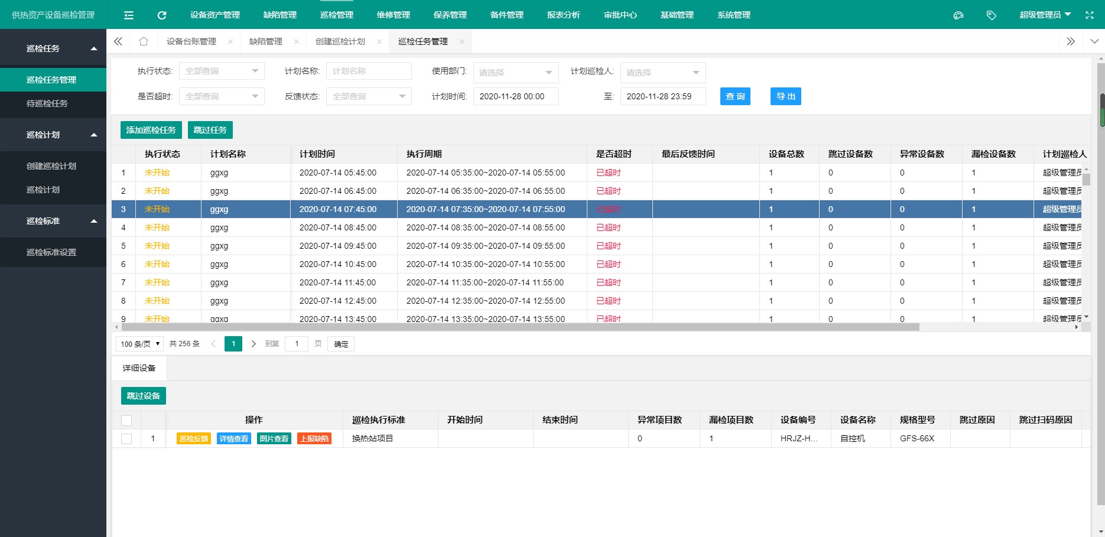Viewport: 1105px width, 537px height.
Task: Close the 缺陷管理 tab
Action: pos(297,41)
